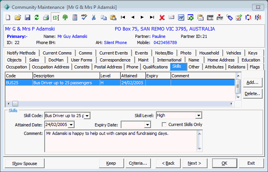268x172 pixels.
Task: Click the split people icon
Action: click(x=258, y=17)
